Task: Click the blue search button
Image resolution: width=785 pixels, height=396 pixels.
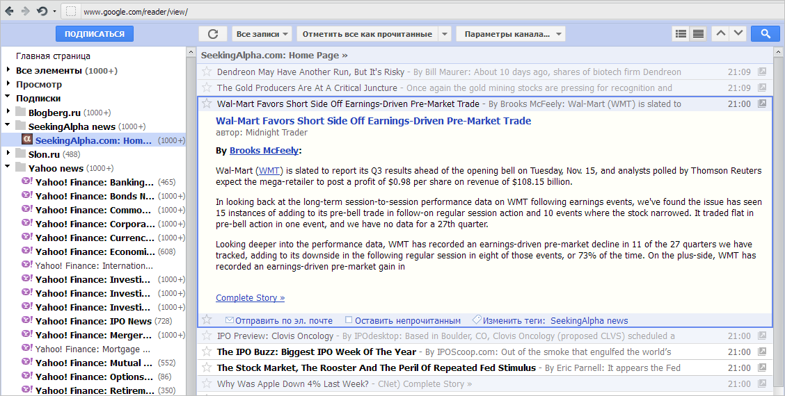Action: (x=766, y=33)
